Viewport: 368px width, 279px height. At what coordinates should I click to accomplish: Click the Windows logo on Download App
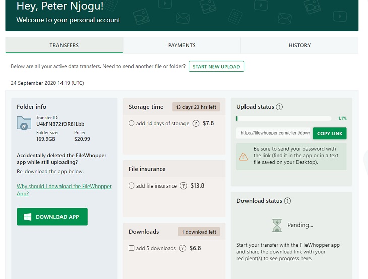click(x=27, y=217)
